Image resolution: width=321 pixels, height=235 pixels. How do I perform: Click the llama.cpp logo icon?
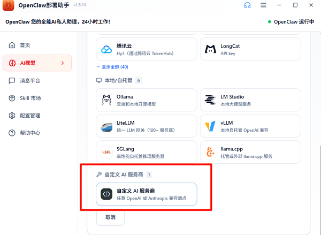tap(210, 152)
